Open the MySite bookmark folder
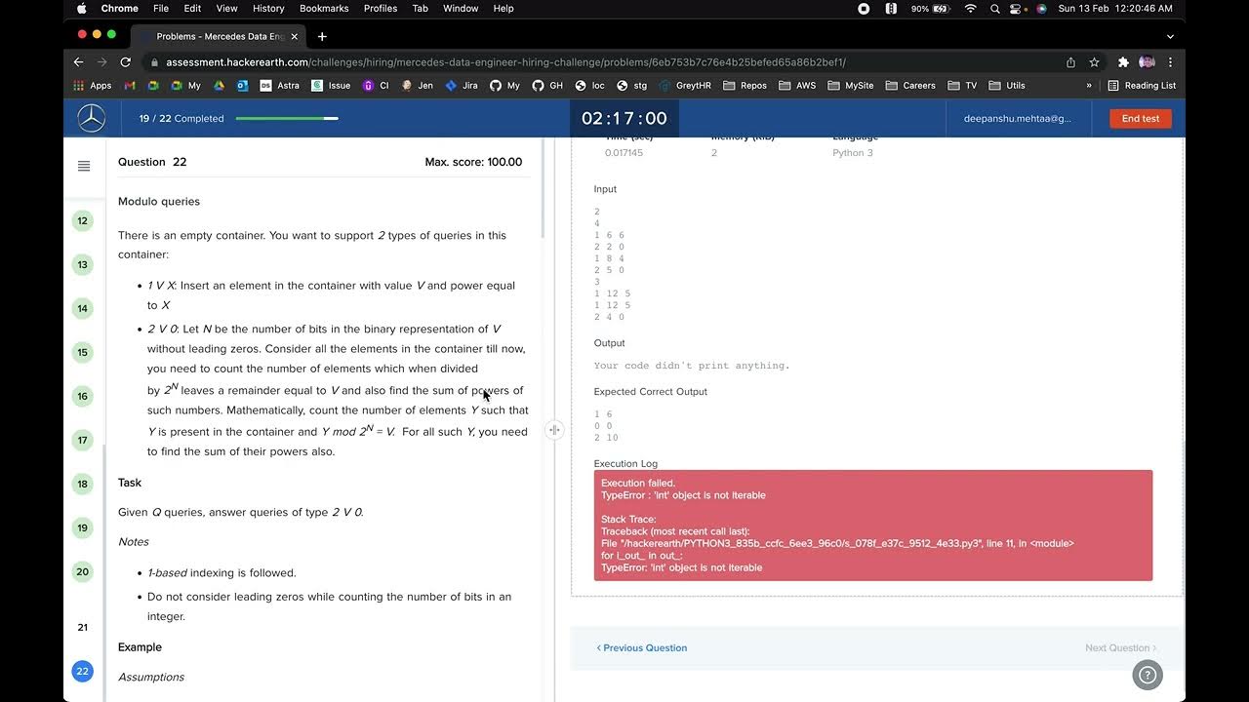This screenshot has height=702, width=1249. tap(851, 86)
